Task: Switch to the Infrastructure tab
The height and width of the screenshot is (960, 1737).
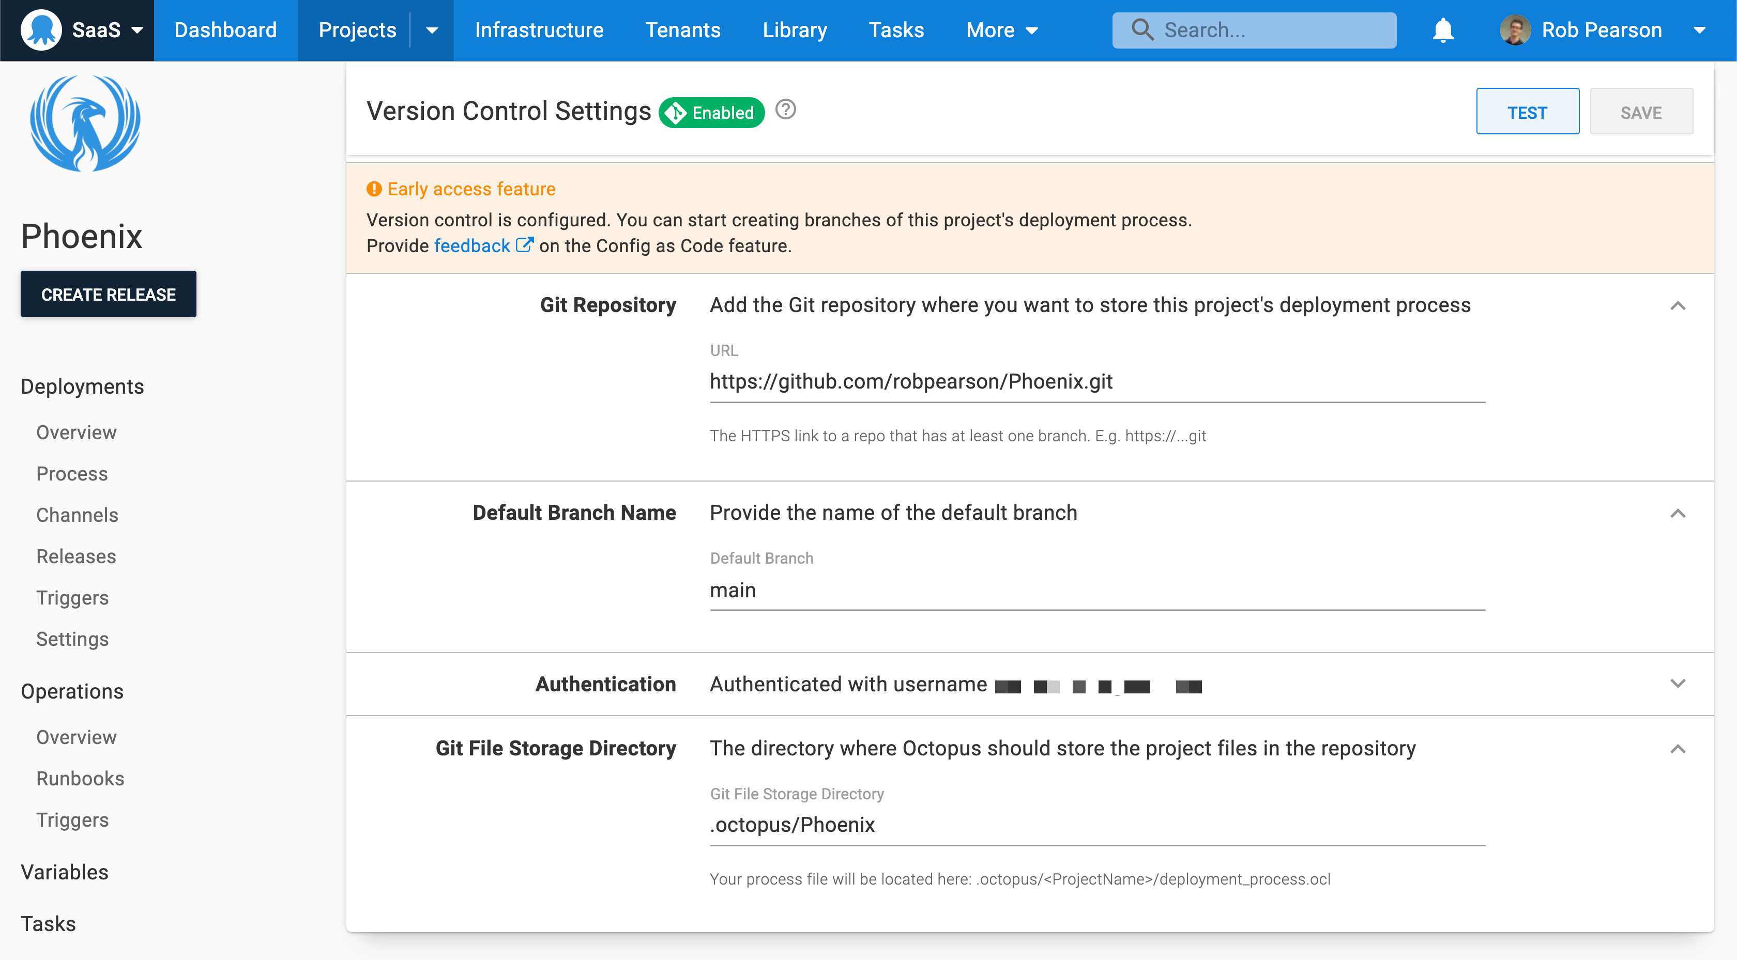Action: pos(539,29)
